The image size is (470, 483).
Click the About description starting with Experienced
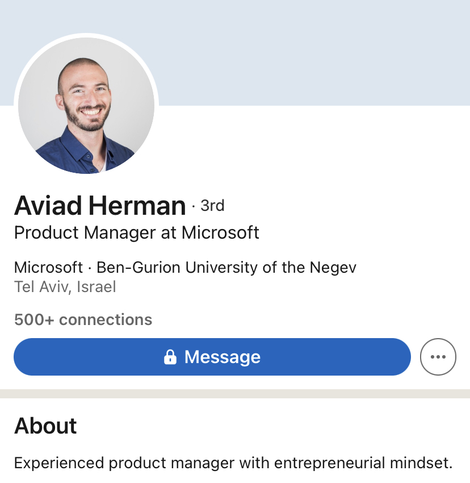tap(233, 463)
